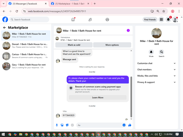Close the Messenger browser tab

click(x=46, y=4)
